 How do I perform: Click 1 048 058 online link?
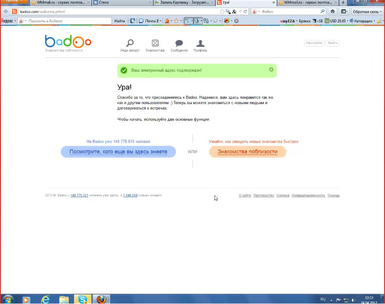pyautogui.click(x=130, y=195)
